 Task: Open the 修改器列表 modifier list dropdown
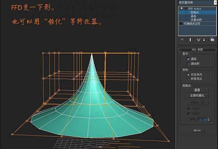click(215, 3)
